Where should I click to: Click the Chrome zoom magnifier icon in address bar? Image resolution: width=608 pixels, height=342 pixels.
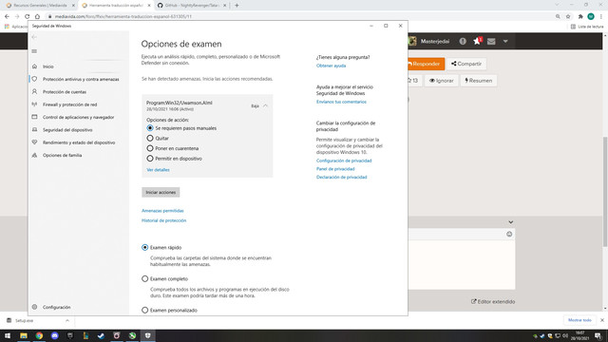(558, 16)
